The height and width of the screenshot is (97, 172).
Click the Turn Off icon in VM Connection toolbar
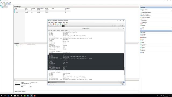[52, 24]
